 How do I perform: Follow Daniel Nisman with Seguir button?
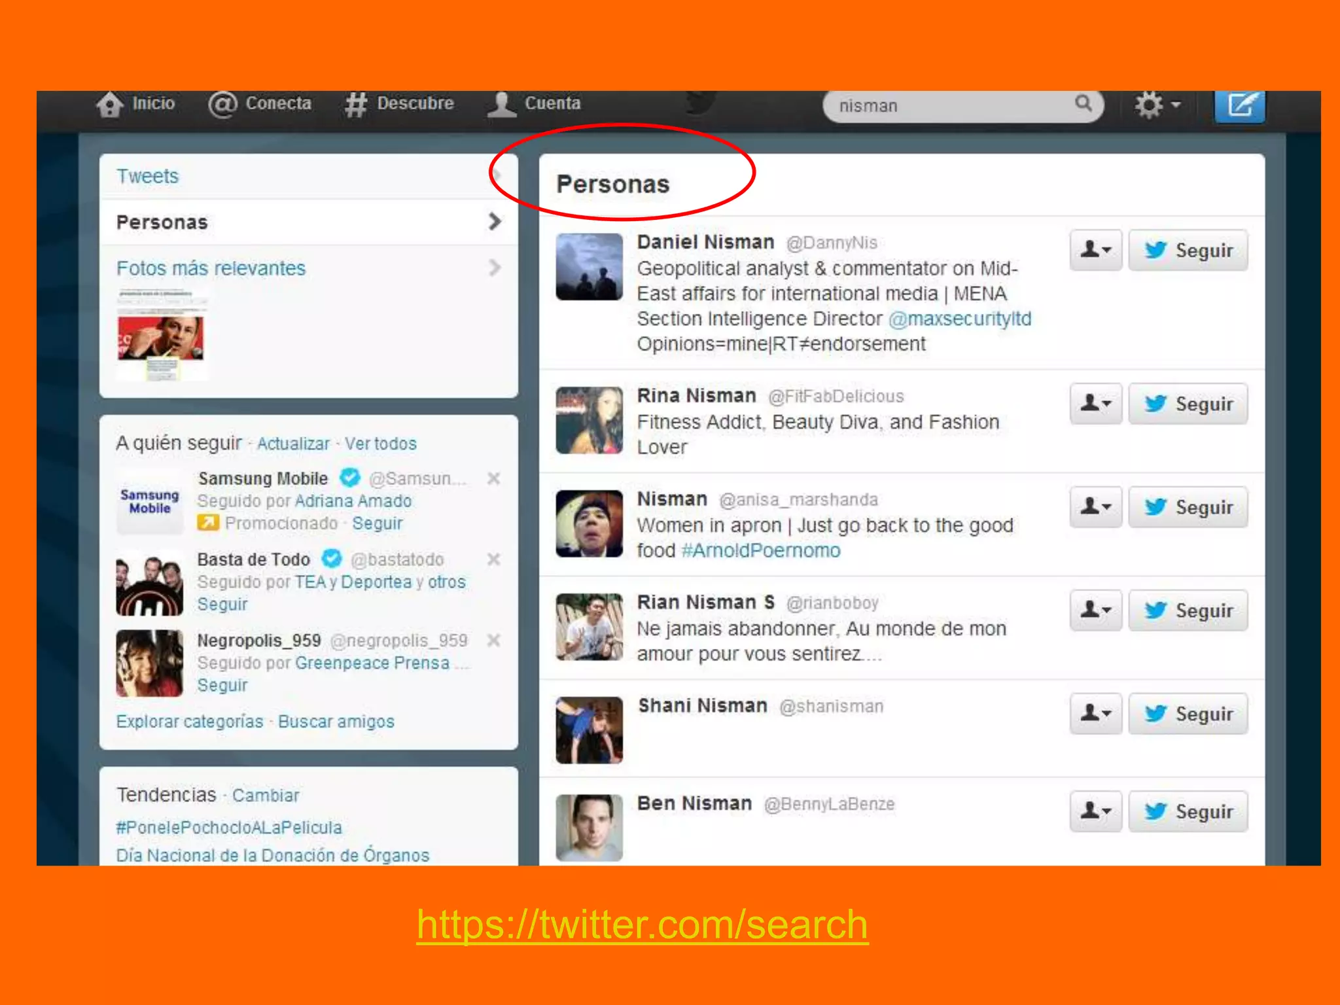click(x=1188, y=250)
